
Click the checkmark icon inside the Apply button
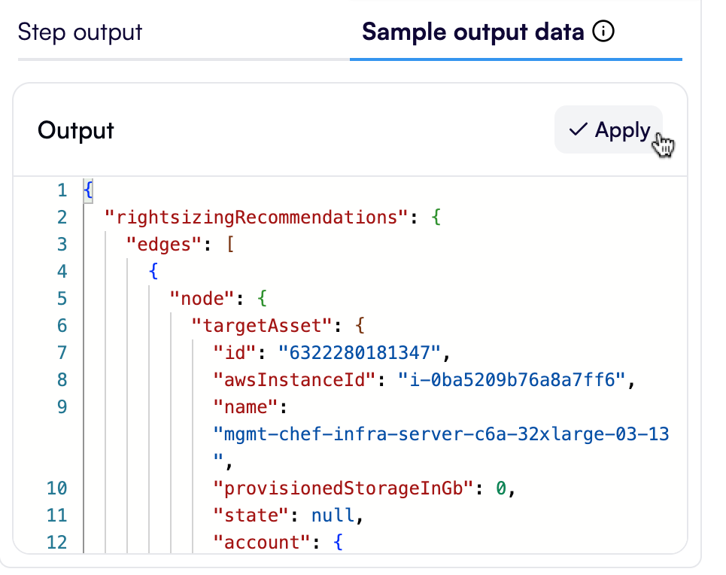[578, 129]
